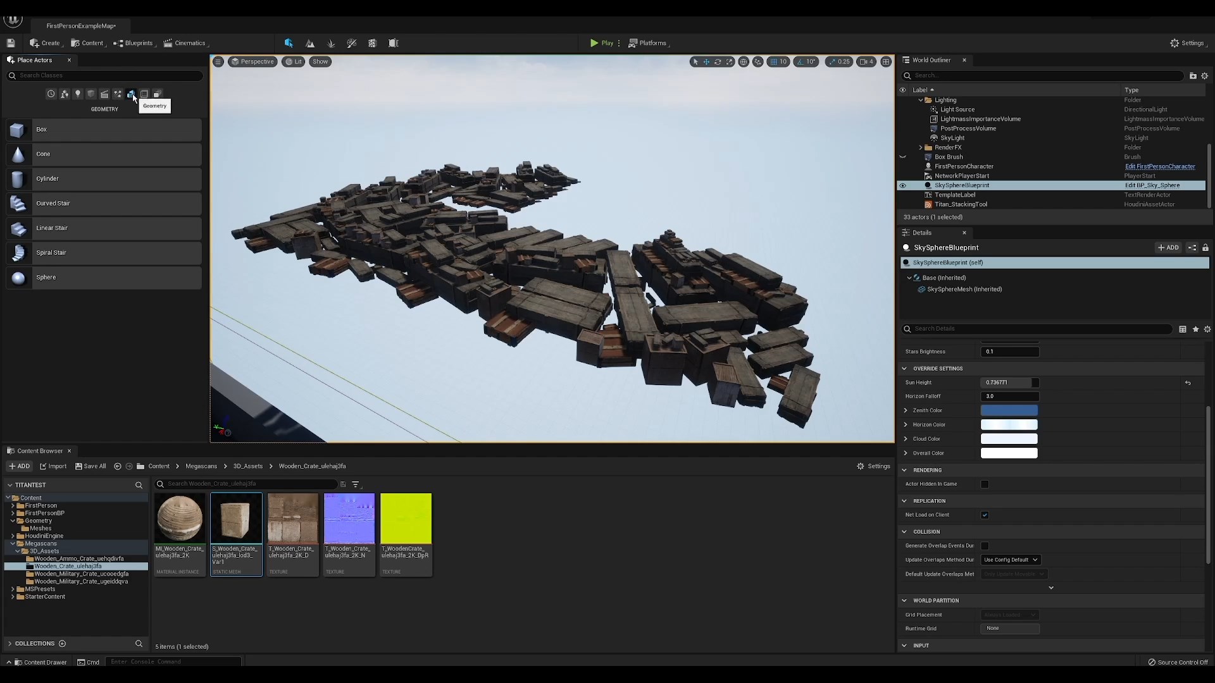Image resolution: width=1215 pixels, height=683 pixels.
Task: Expand the Collections section
Action: [9, 643]
